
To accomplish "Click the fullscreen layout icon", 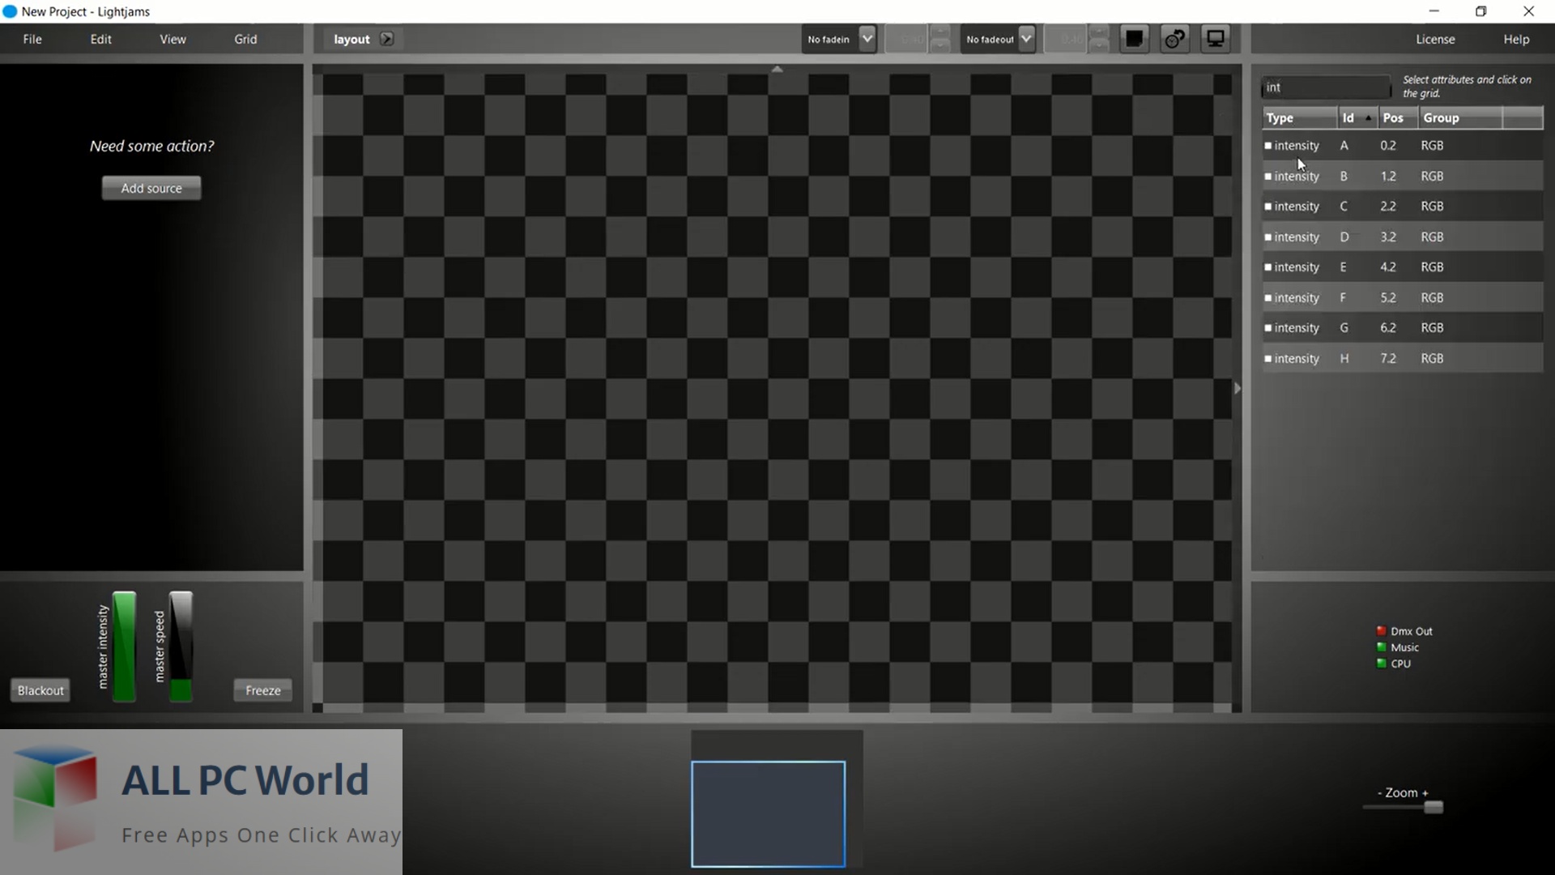I will tap(1214, 38).
